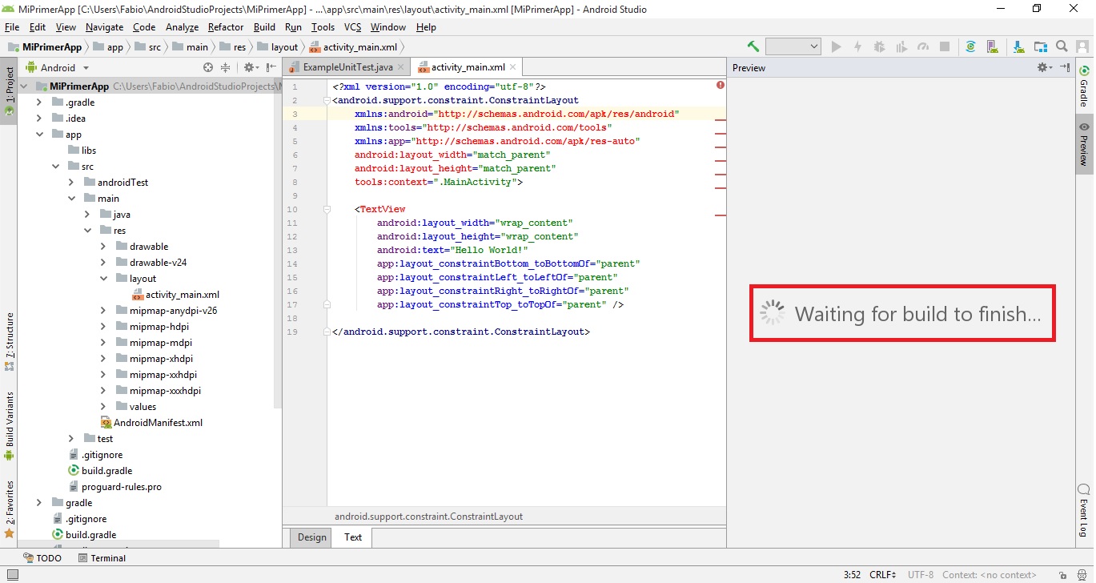Screen dimensions: 1096x583
Task: Hide the Preview panel arrow icon
Action: (x=1065, y=68)
